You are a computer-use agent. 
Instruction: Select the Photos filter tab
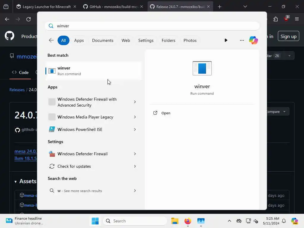click(x=190, y=40)
